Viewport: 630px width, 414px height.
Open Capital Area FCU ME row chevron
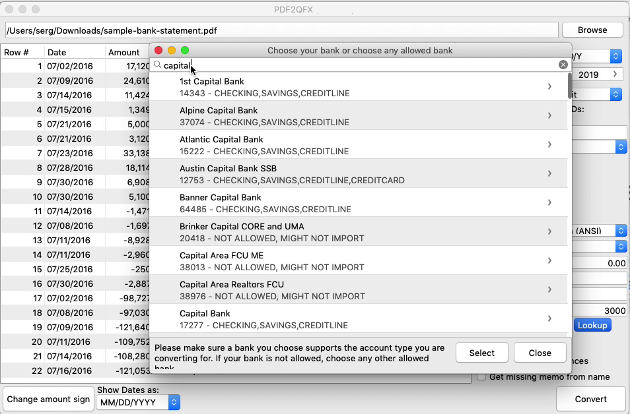(549, 260)
